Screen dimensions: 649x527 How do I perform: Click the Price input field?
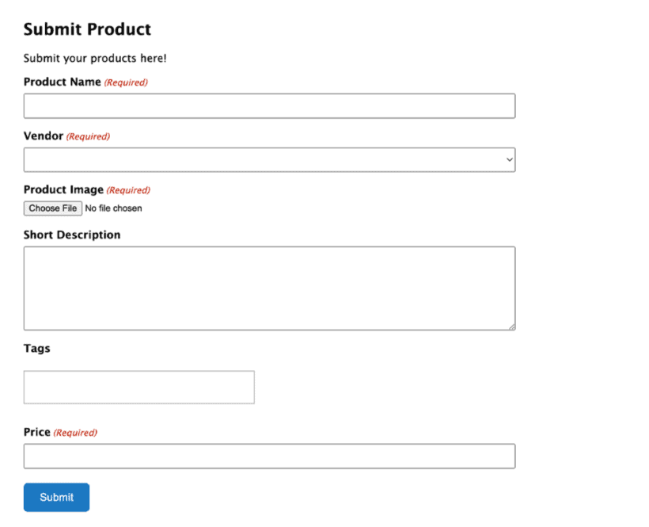click(269, 456)
